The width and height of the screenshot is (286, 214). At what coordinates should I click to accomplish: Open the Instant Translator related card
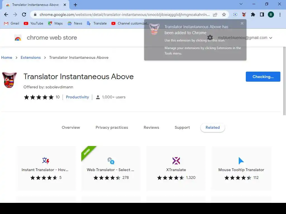[46, 168]
